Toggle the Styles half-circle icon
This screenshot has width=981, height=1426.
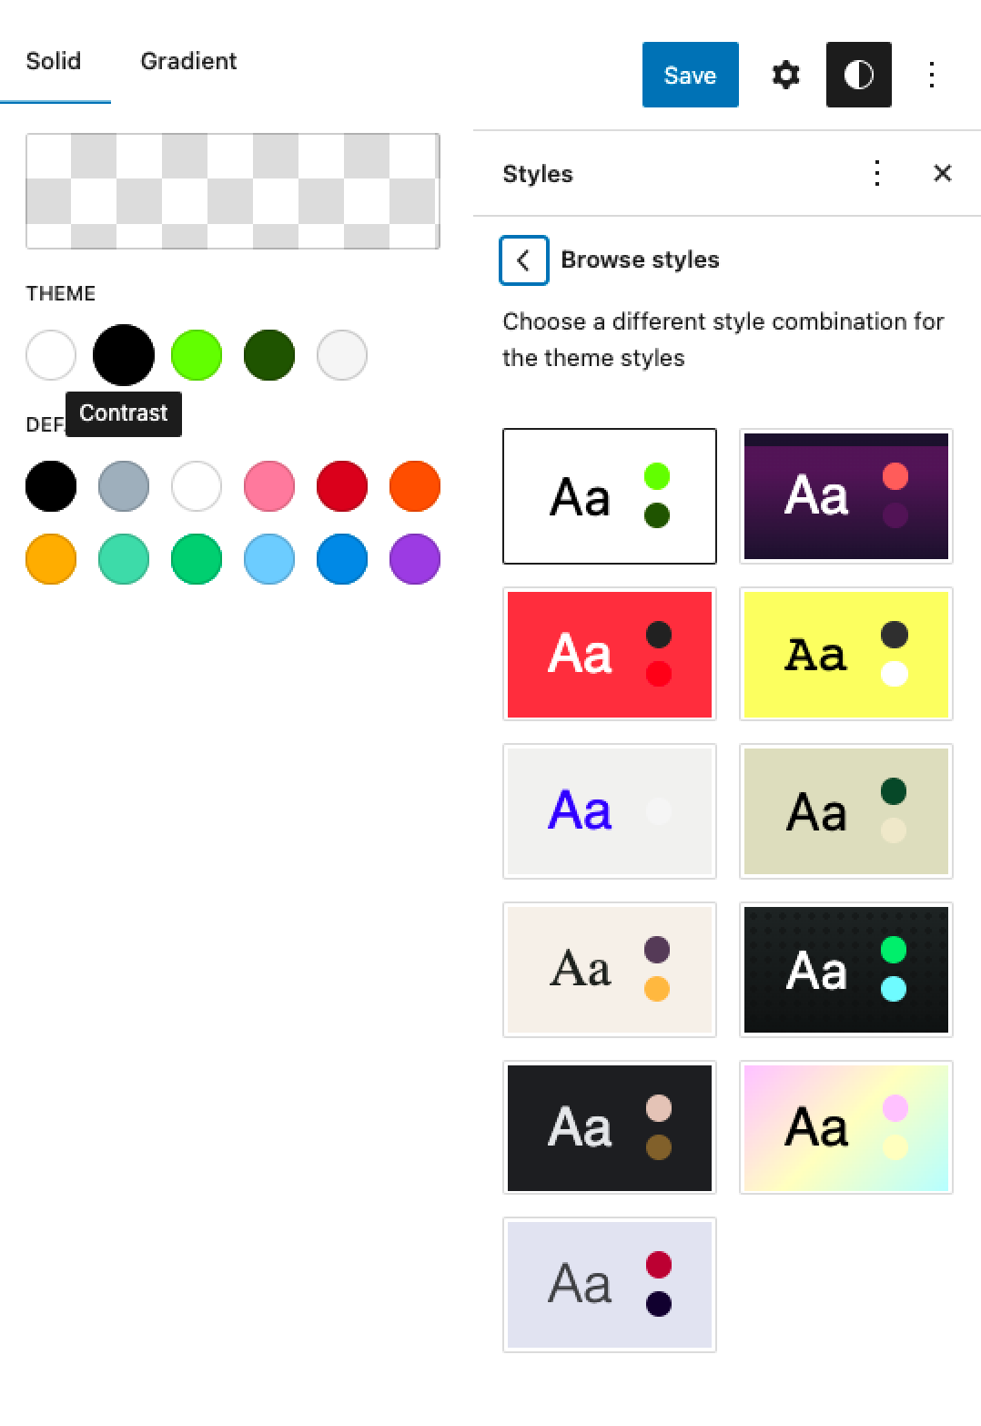pyautogui.click(x=858, y=75)
